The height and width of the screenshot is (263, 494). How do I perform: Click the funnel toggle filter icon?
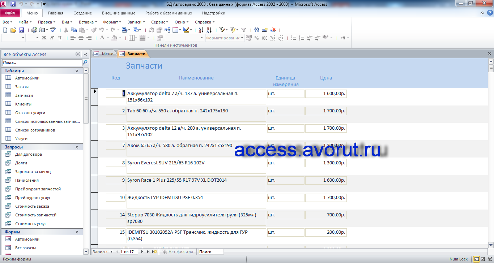[x=244, y=30]
